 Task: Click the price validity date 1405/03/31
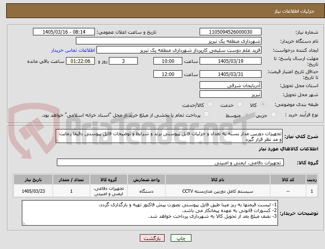pyautogui.click(x=231, y=74)
